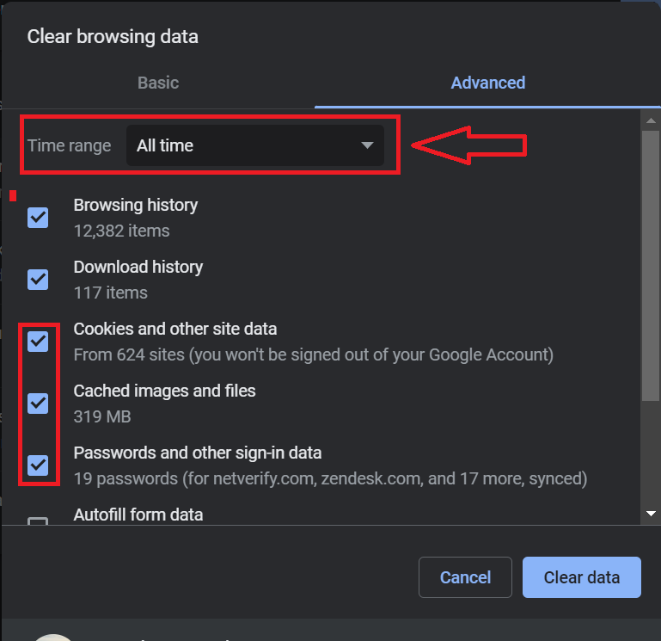
Task: Toggle Cached images and files checkbox
Action: tap(38, 403)
